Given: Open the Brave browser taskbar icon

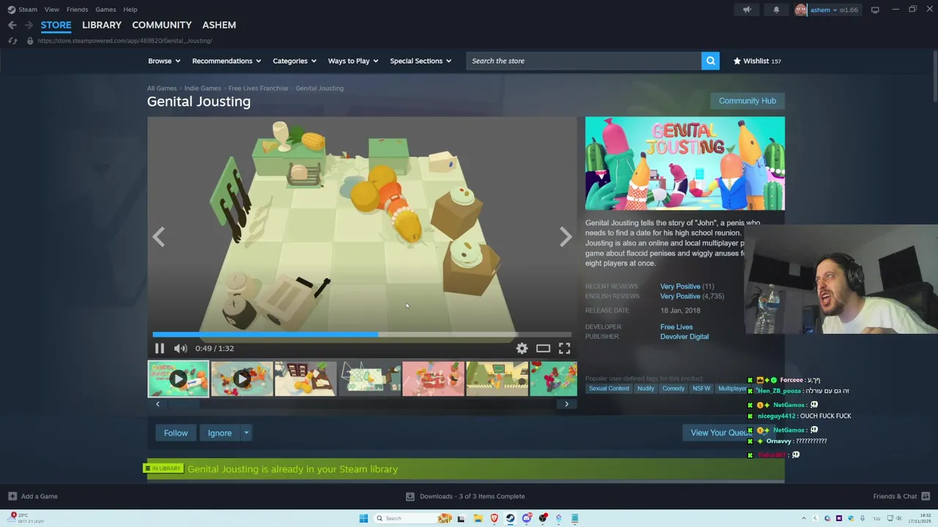Looking at the screenshot, I should [494, 518].
